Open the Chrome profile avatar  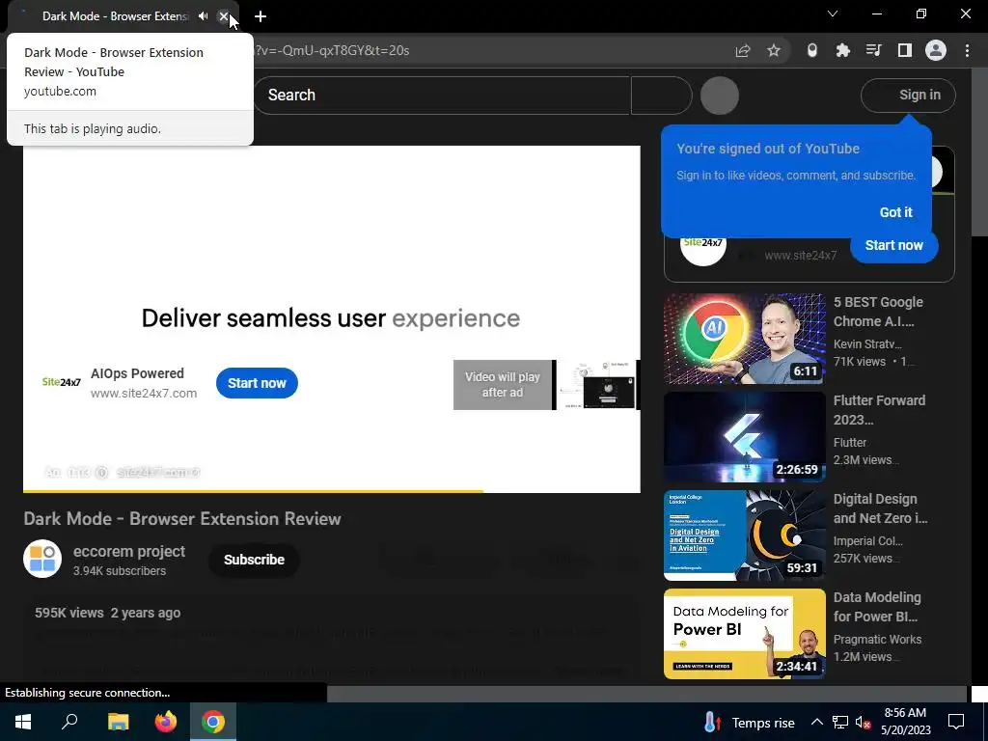pyautogui.click(x=935, y=50)
